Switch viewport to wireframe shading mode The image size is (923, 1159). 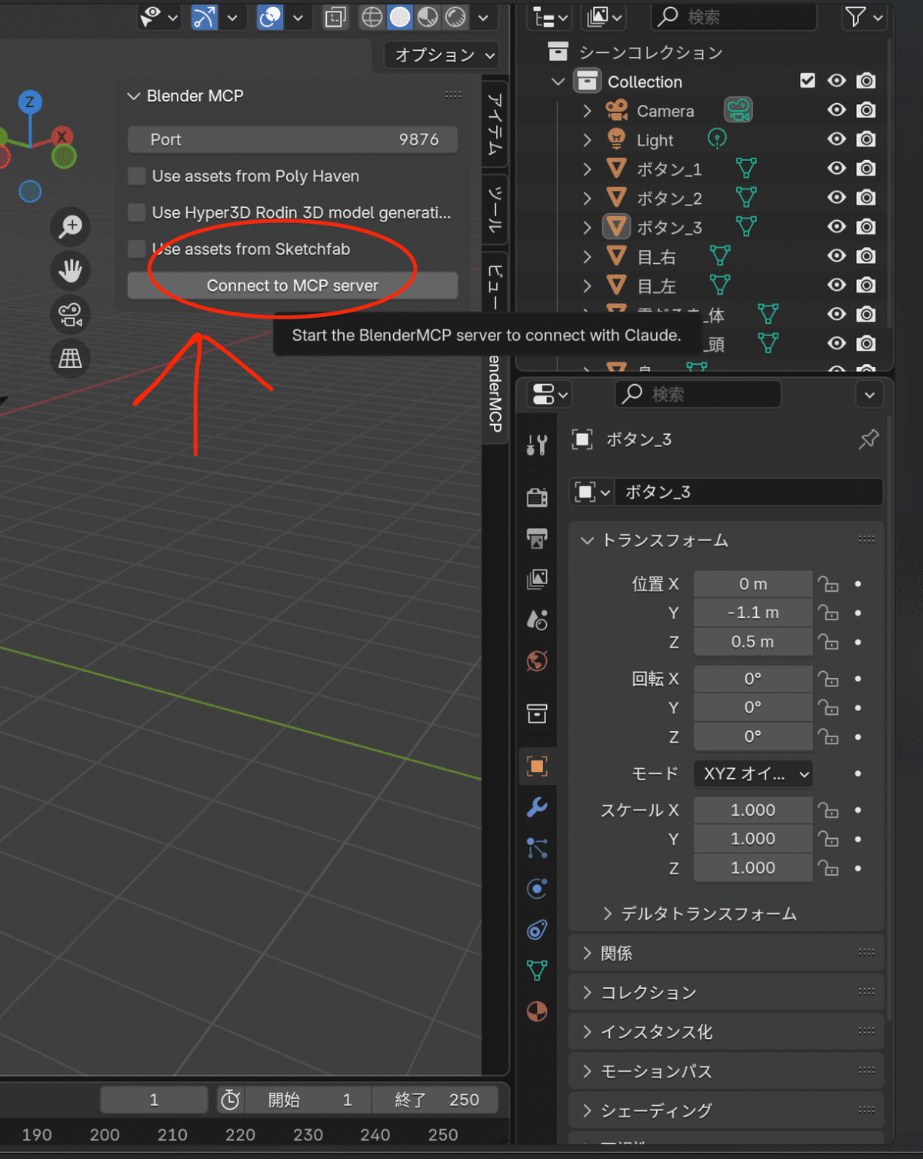(372, 17)
